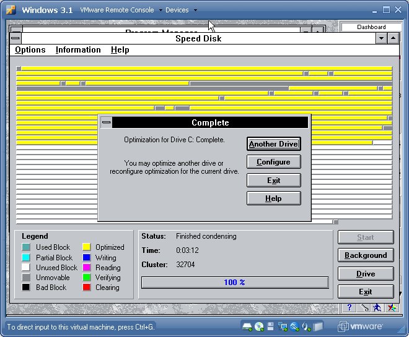Viewport: 409px width, 337px height.
Task: Click the Dashboard running figure icon
Action: click(x=377, y=307)
